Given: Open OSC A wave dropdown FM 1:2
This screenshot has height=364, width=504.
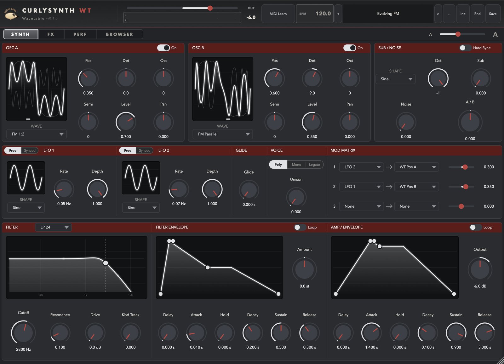Looking at the screenshot, I should tap(37, 134).
